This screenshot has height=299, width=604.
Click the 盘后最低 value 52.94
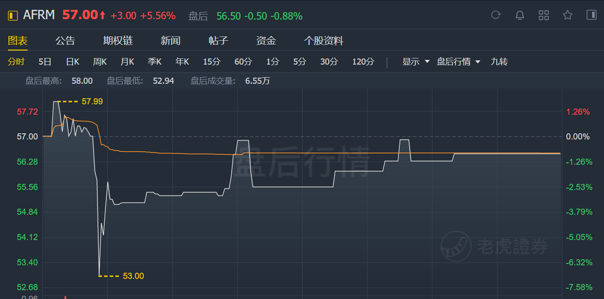tap(163, 81)
